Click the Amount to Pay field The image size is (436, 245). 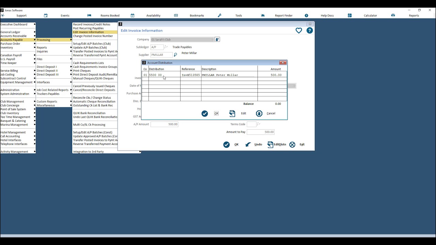click(x=261, y=132)
